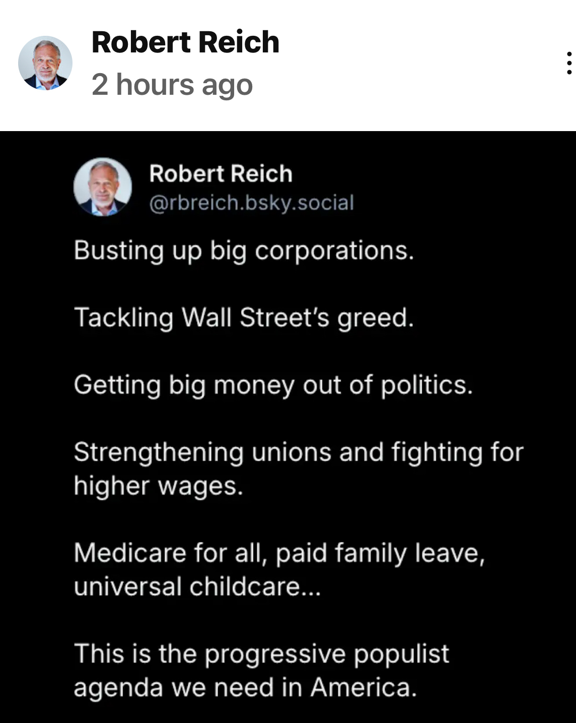
Task: Click the "Getting big money out of politics." line
Action: 273,385
